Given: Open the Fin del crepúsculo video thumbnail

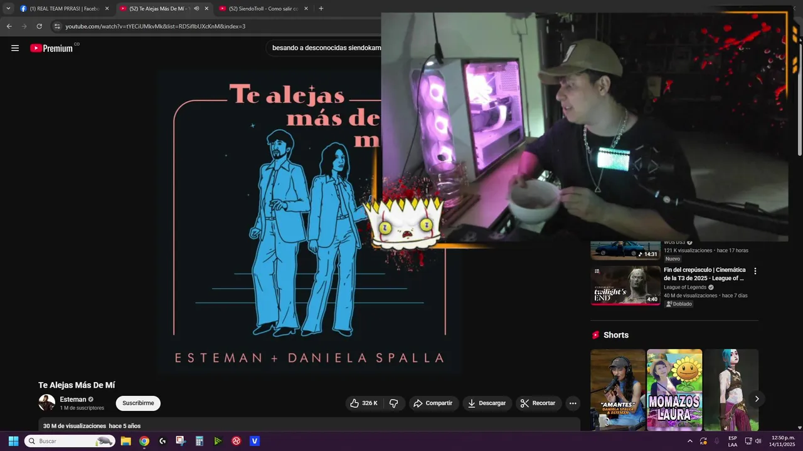Looking at the screenshot, I should tap(625, 286).
